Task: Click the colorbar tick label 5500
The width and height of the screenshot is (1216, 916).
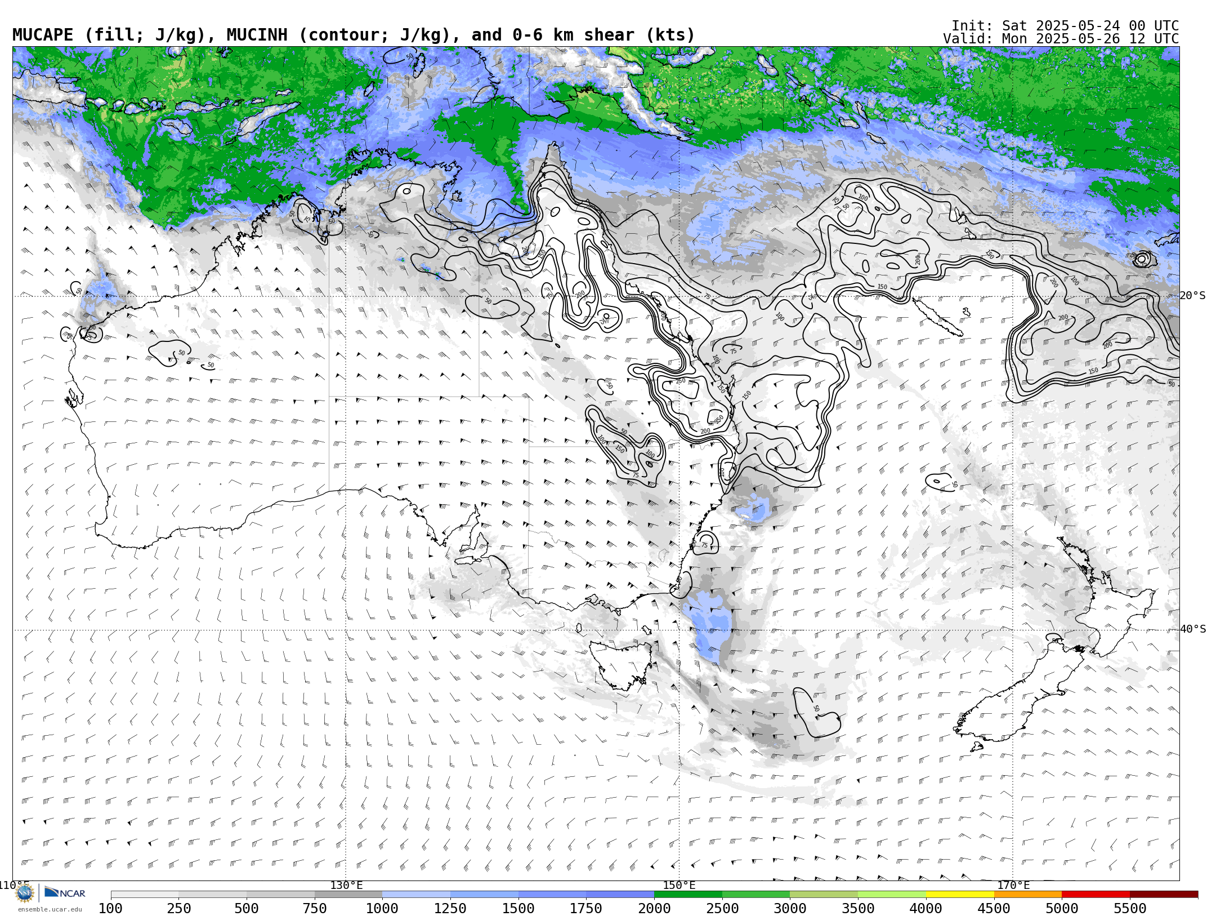Action: (x=1130, y=908)
